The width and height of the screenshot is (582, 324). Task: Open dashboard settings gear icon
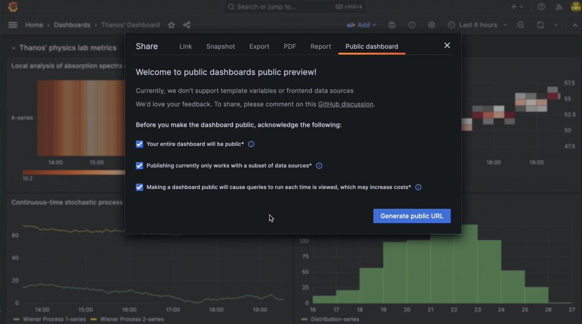[431, 25]
